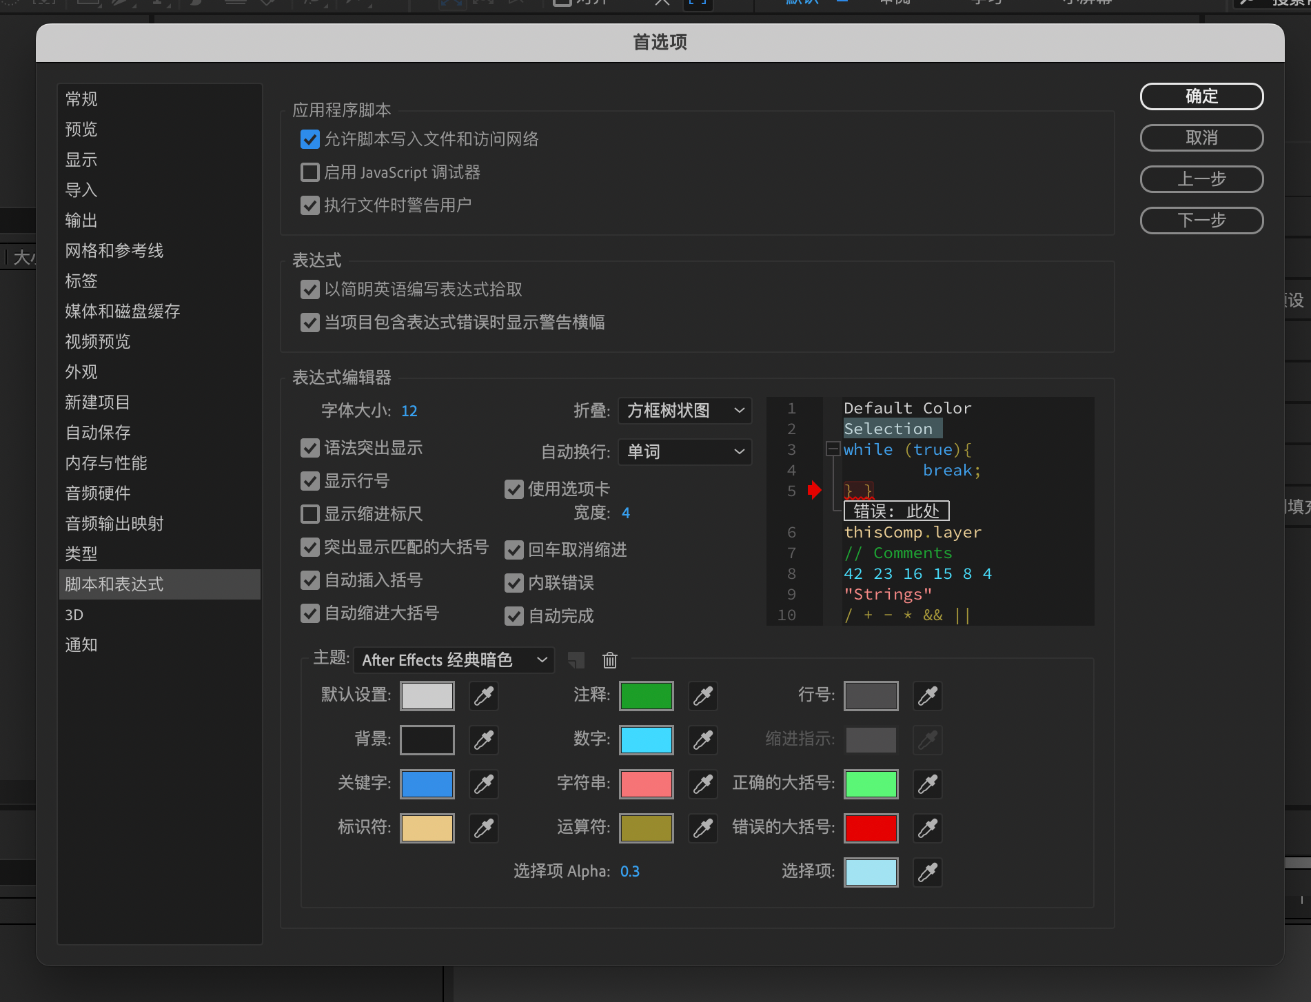Screen dimensions: 1311x1002
Task: Toggle 自动完成 checkbox
Action: [514, 616]
